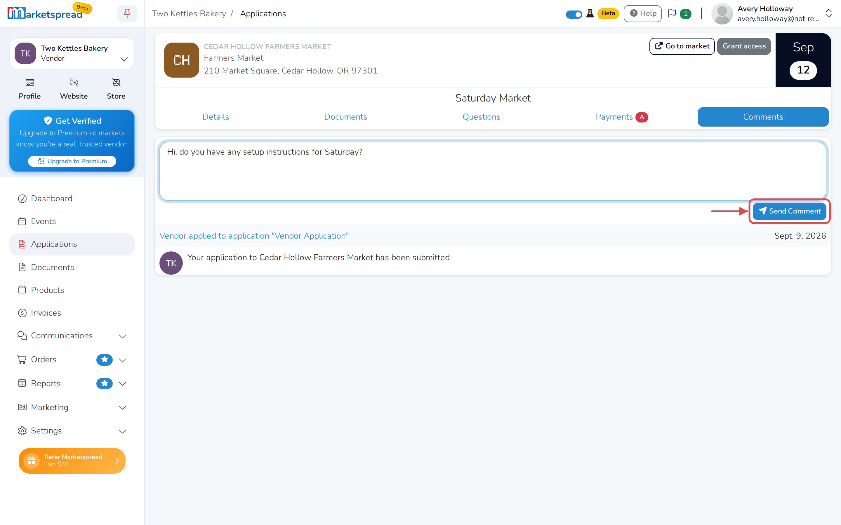Open Documents in the sidebar
841x525 pixels.
pyautogui.click(x=72, y=267)
